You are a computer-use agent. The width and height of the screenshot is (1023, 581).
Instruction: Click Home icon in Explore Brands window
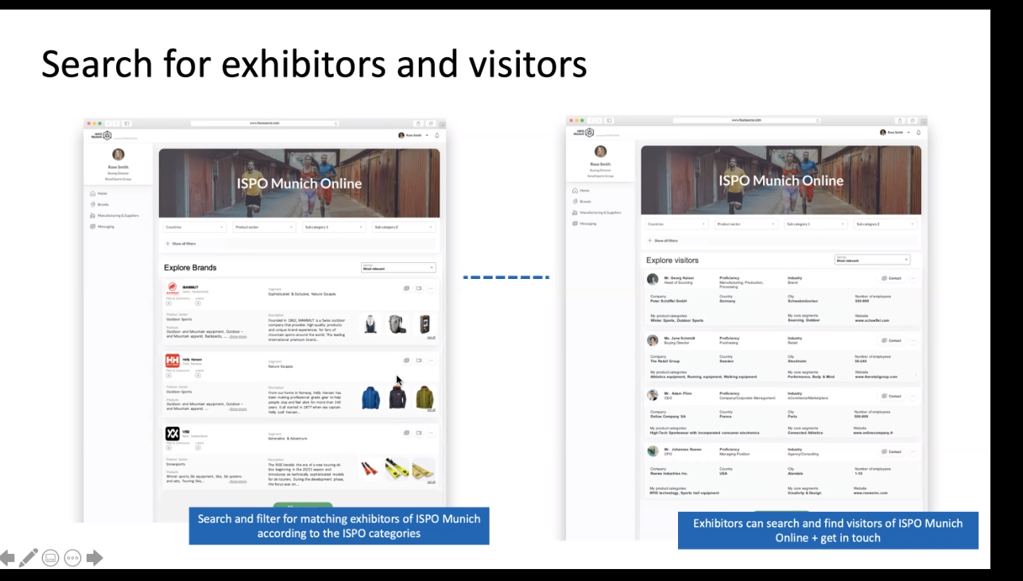point(93,193)
